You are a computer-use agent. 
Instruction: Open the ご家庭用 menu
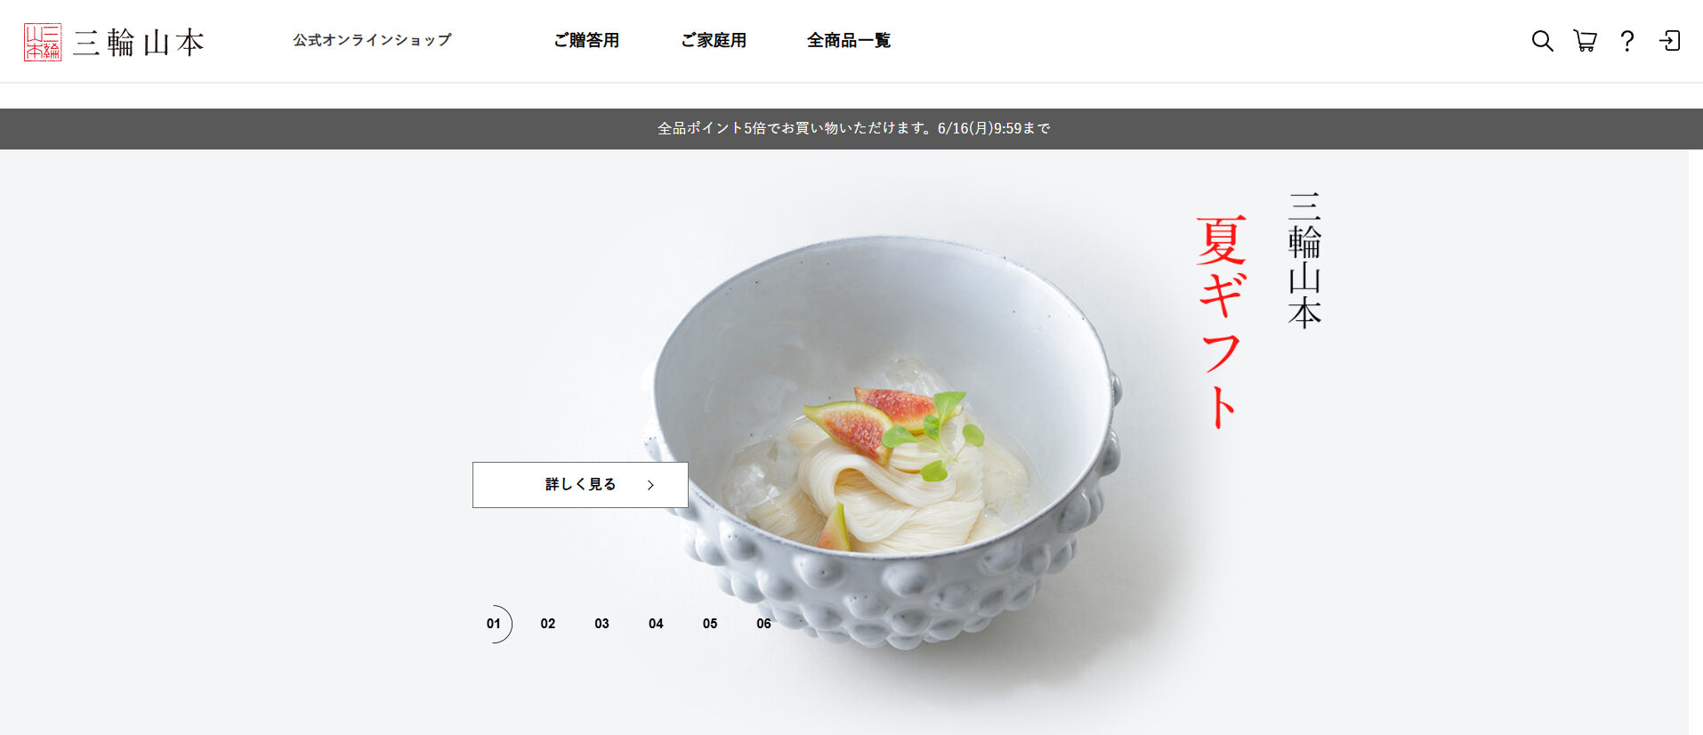coord(714,40)
